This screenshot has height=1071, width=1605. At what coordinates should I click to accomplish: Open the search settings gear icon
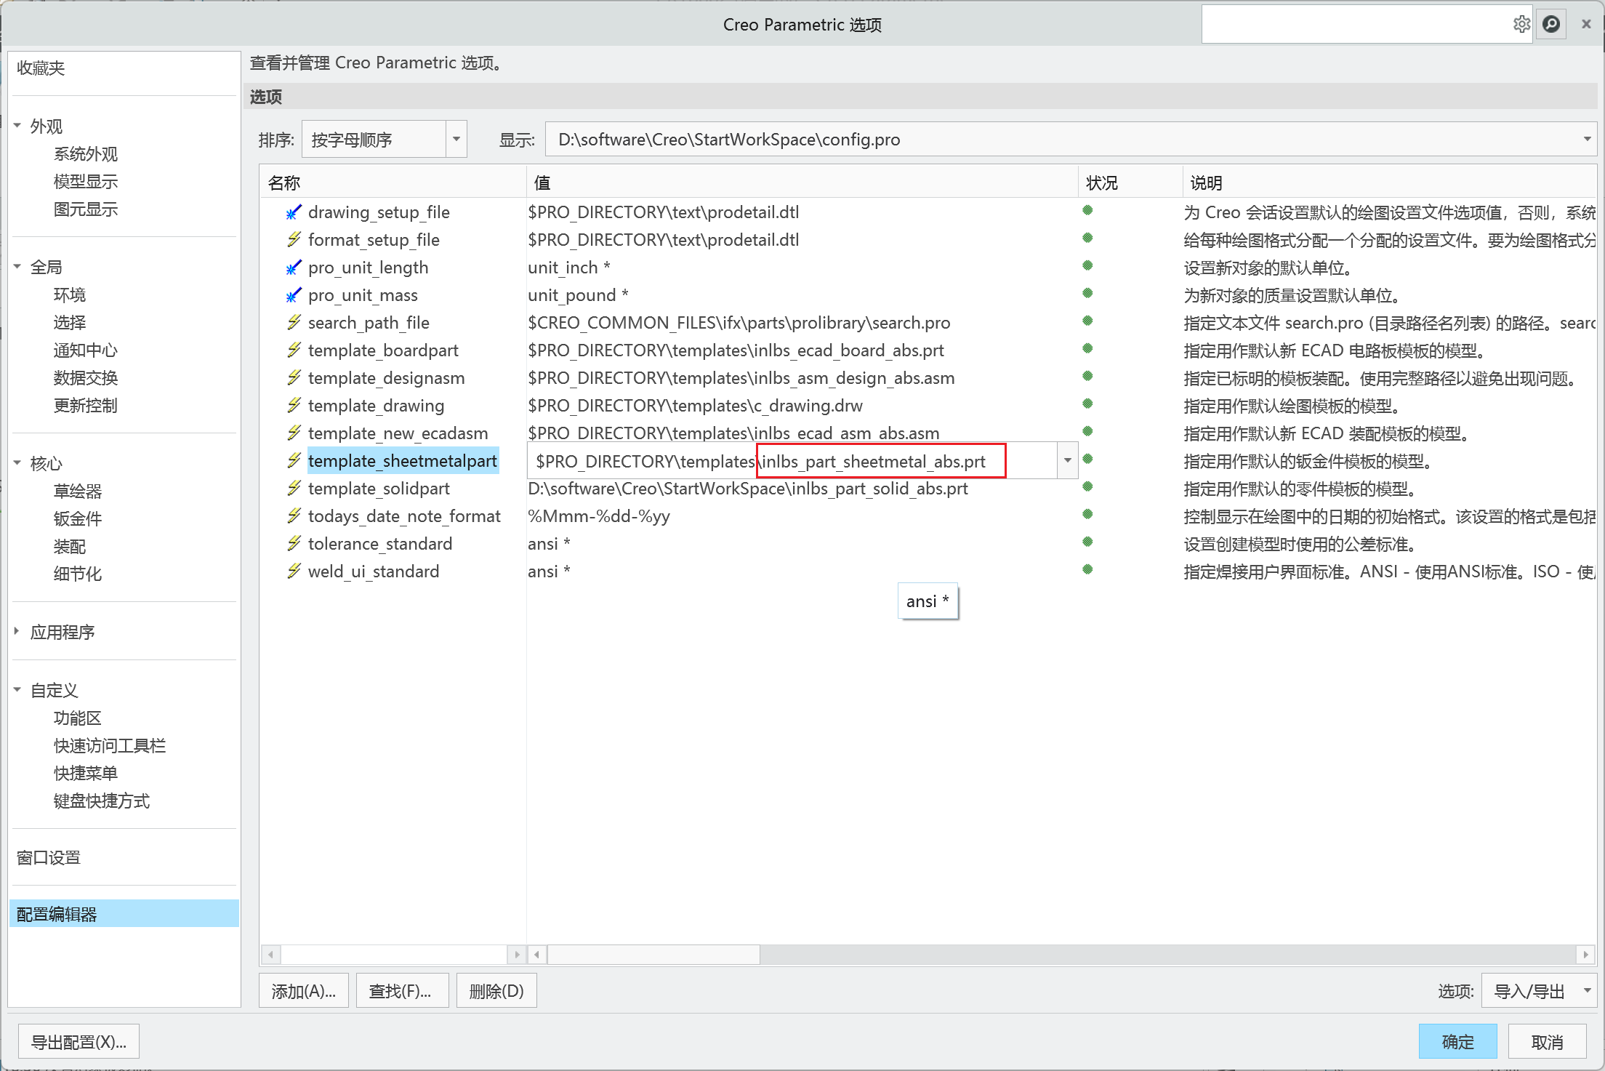pos(1521,24)
